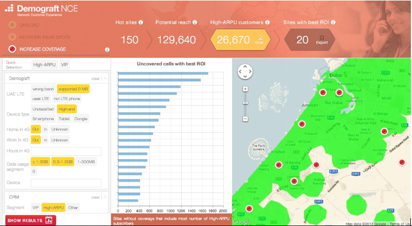Click site marker near Dubai Marina

pos(279,165)
